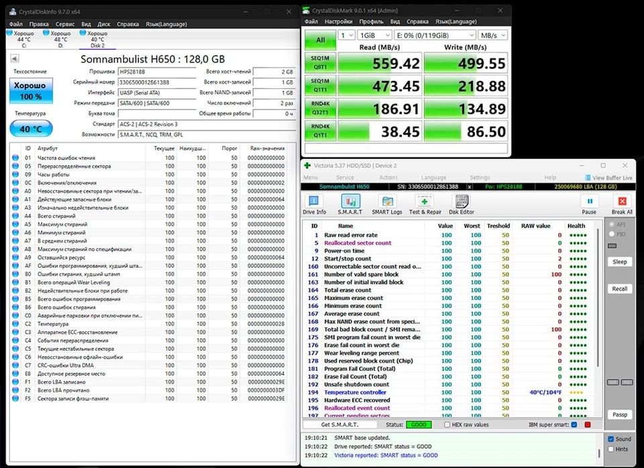Toggle HEX raw values checkbox

(447, 424)
